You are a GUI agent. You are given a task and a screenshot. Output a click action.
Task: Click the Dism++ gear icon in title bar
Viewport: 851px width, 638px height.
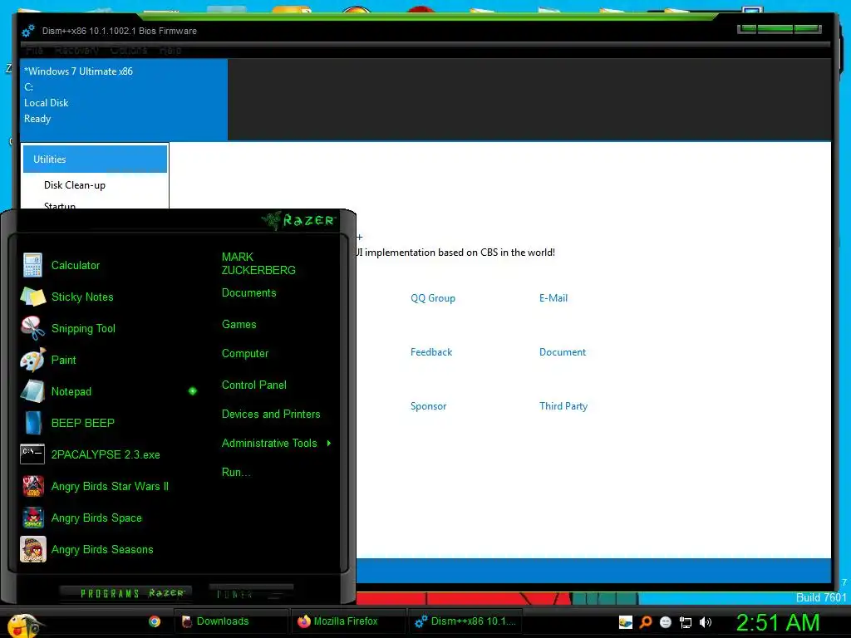tap(28, 31)
